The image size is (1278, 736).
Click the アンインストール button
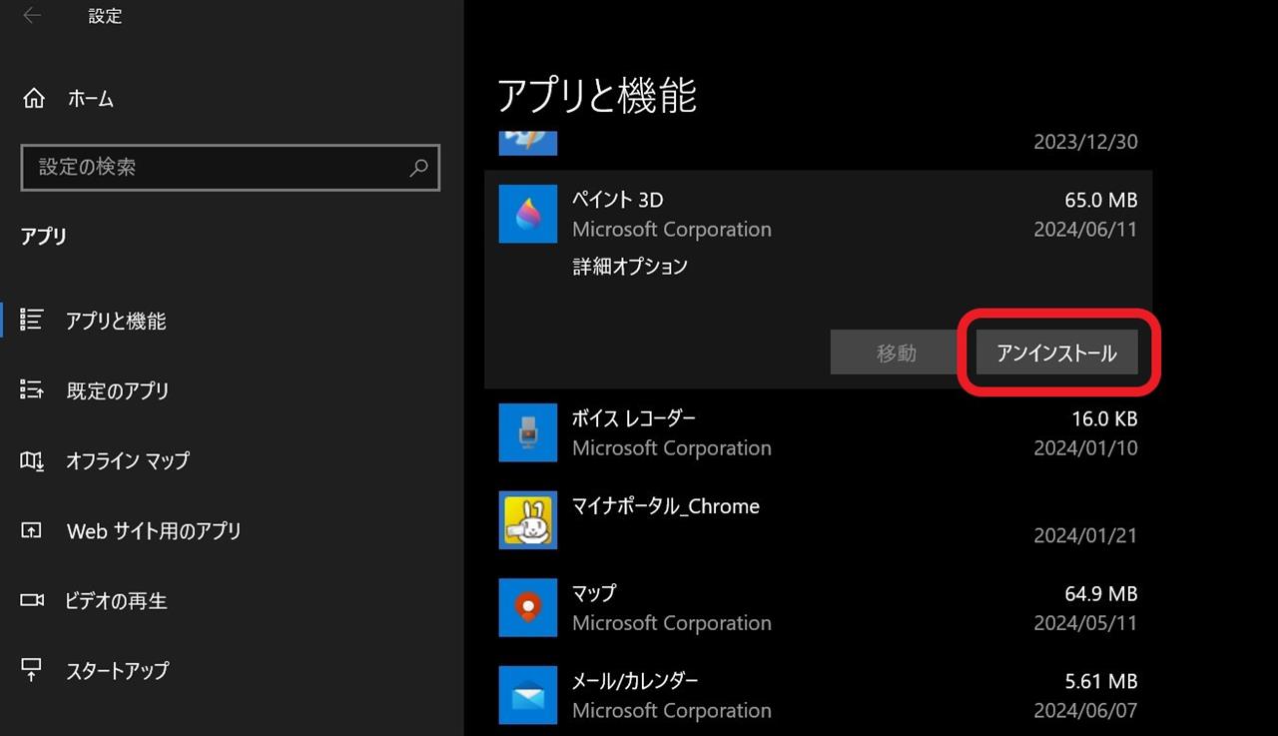[1056, 353]
